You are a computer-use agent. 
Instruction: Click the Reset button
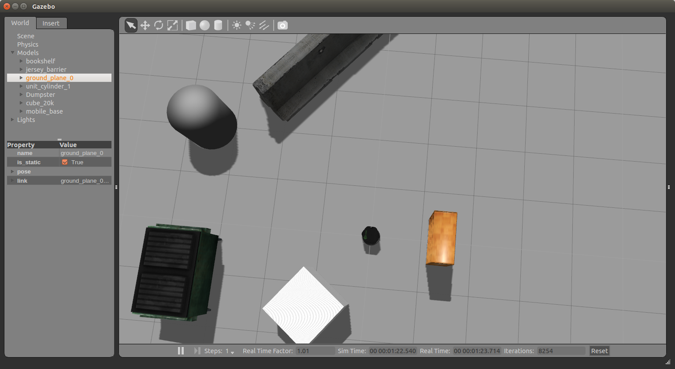pyautogui.click(x=599, y=351)
